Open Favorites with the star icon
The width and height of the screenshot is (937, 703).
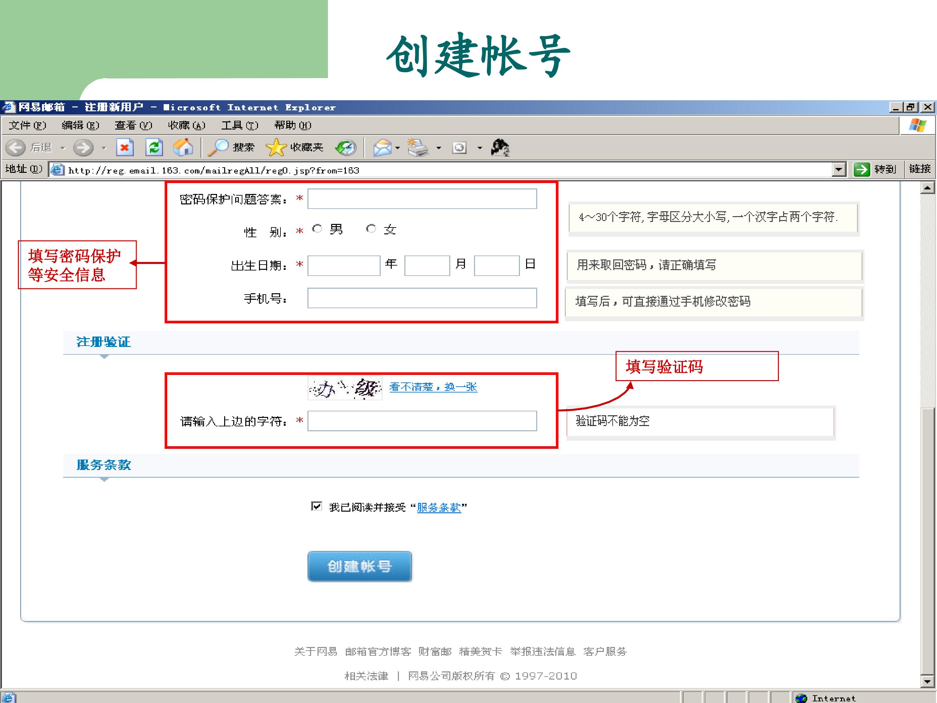coord(276,147)
